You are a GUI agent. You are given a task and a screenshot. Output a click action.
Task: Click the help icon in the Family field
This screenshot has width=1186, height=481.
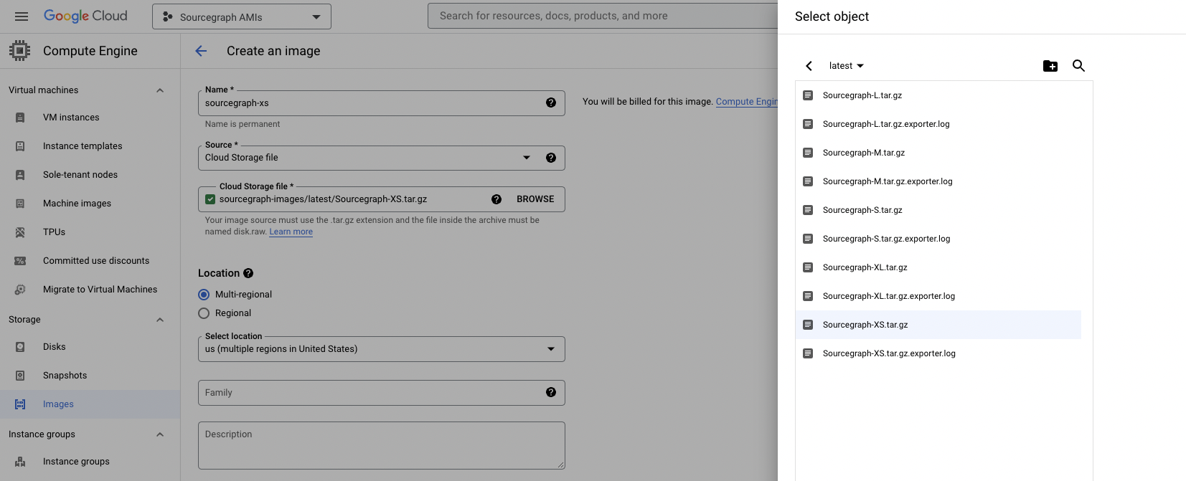pos(551,392)
